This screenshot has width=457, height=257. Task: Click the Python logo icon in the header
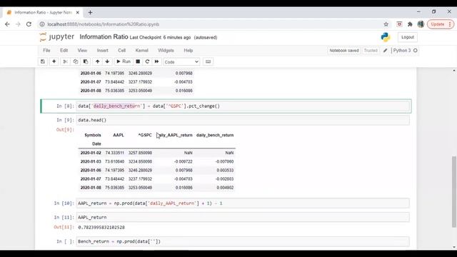pos(386,37)
